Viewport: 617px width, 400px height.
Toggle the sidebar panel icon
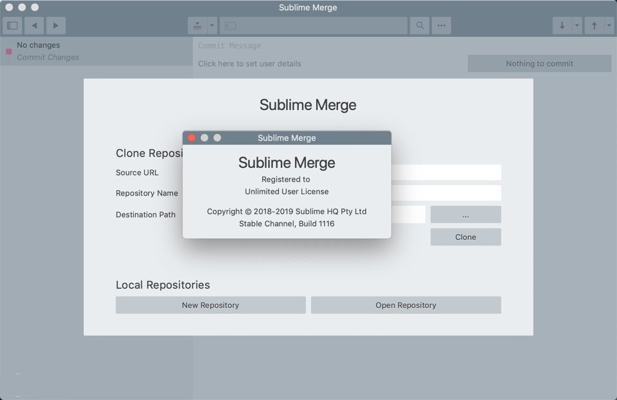tap(12, 26)
